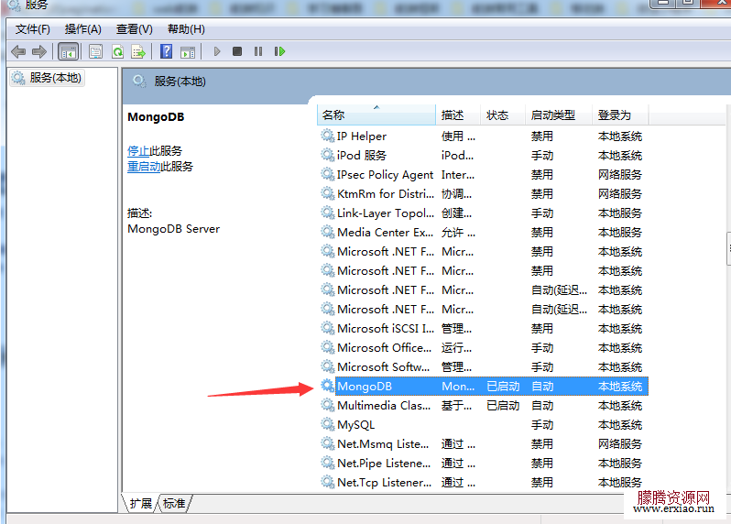Select the KtmRm for Distri... service
The height and width of the screenshot is (524, 731).
[483, 194]
